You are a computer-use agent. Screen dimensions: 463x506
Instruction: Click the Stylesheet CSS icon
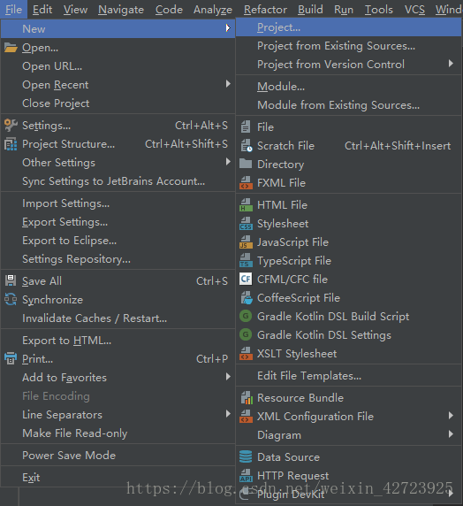[246, 224]
